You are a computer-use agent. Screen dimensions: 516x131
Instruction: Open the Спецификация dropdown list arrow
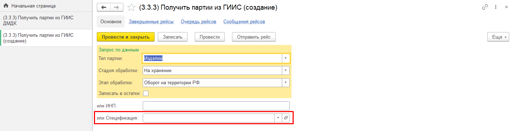tap(278, 118)
